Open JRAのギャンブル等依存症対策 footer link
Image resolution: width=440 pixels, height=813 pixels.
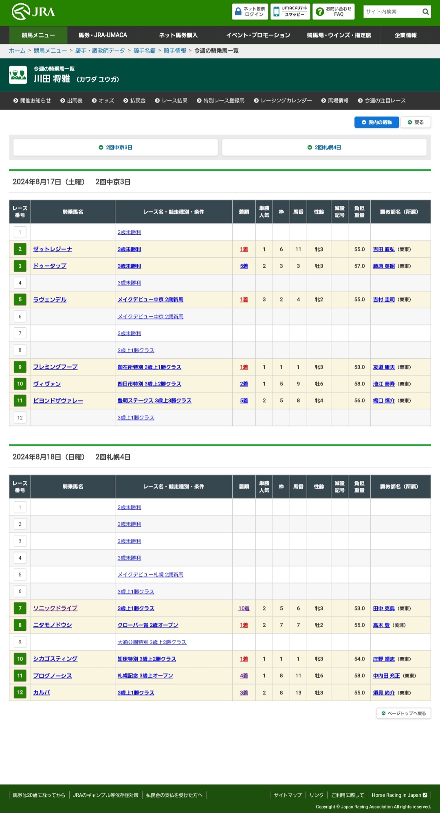click(x=106, y=795)
